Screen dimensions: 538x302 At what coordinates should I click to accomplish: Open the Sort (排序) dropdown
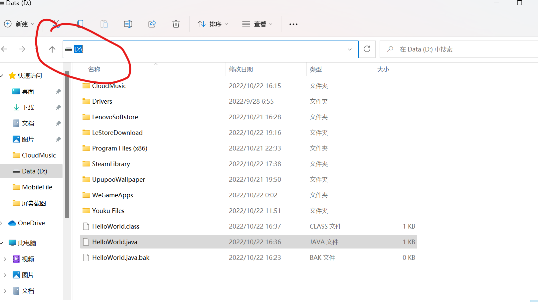point(213,24)
